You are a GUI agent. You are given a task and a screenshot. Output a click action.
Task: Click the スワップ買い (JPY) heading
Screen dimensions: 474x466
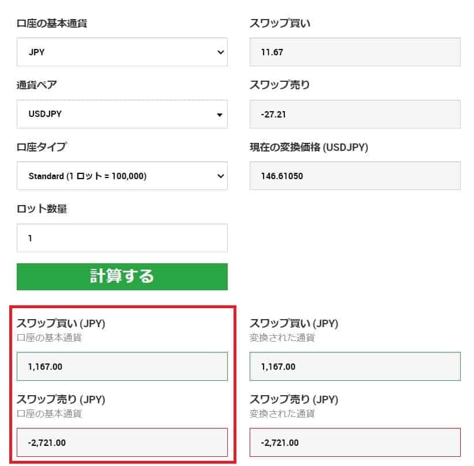(x=60, y=324)
